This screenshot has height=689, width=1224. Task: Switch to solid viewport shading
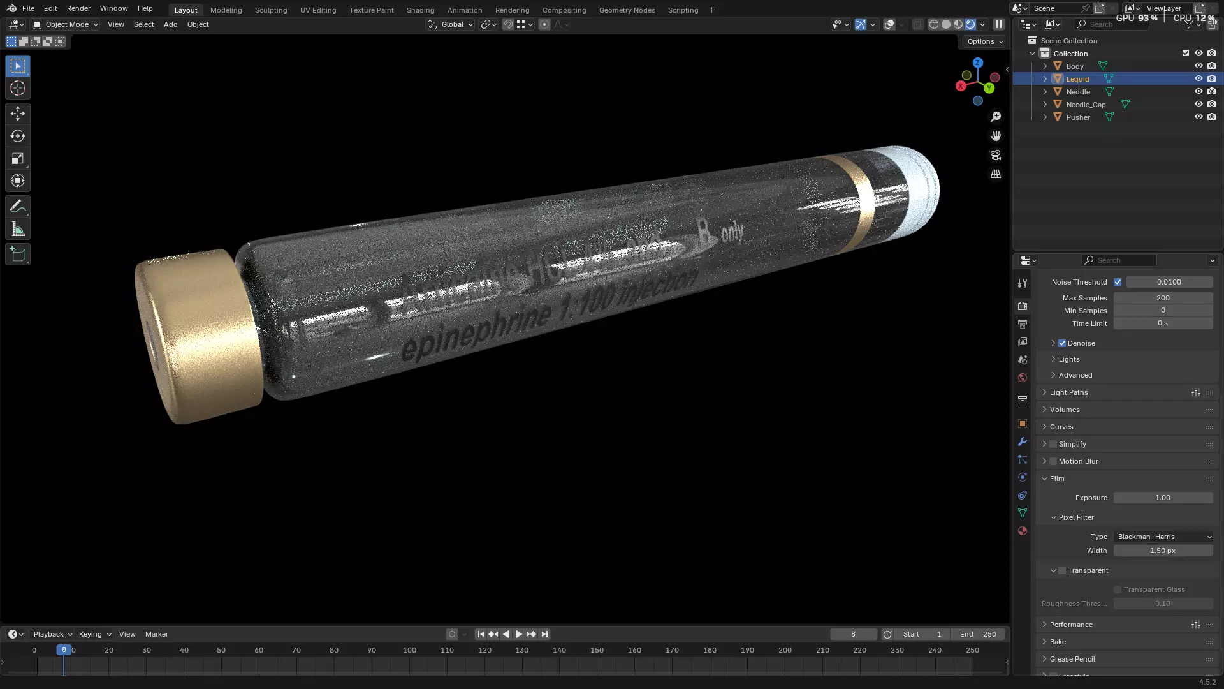point(946,24)
